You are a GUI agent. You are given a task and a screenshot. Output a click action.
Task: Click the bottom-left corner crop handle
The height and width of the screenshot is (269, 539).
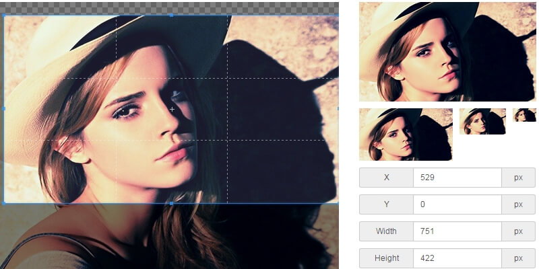[x=4, y=202]
